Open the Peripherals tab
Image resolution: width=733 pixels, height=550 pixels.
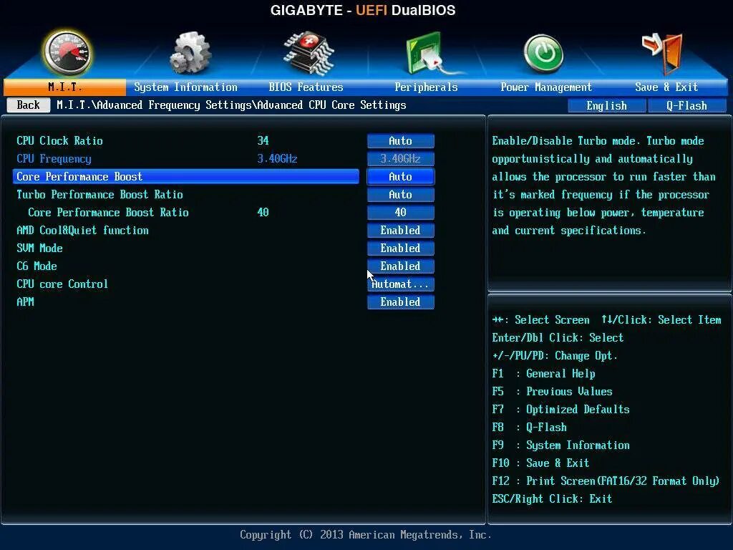(x=426, y=87)
